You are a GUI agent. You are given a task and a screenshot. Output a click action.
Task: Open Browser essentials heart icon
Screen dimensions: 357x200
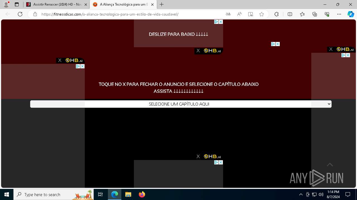click(327, 14)
